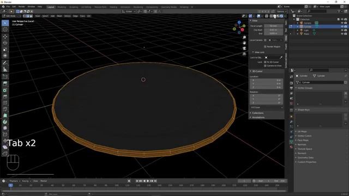The height and width of the screenshot is (196, 349).
Task: Select the Smooth tool
Action: (5, 128)
